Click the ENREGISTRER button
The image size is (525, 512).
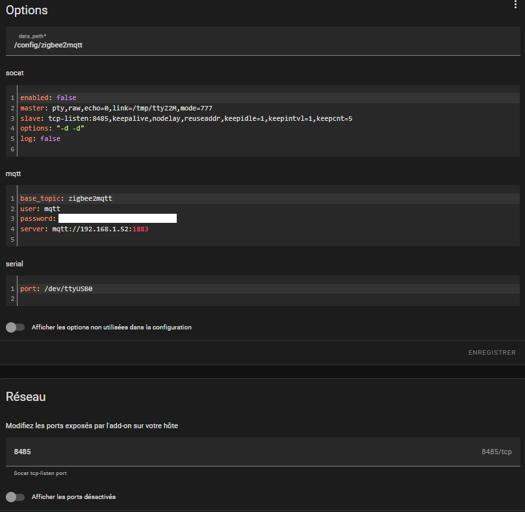(x=492, y=353)
